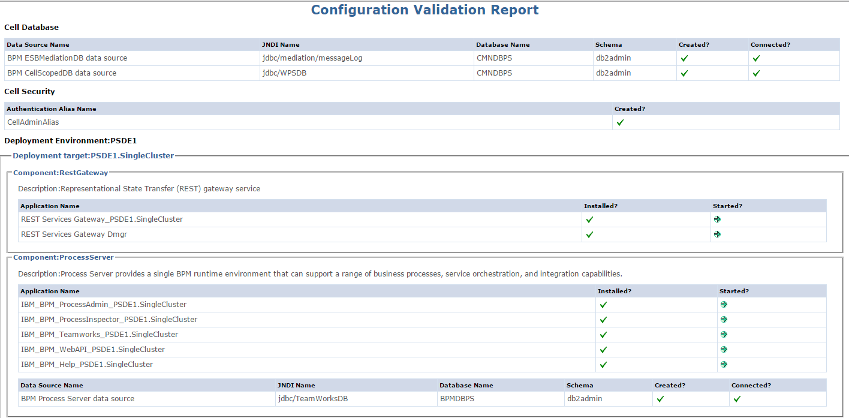849x418 pixels.
Task: Click Created checkmark for CellAdminAlias
Action: tap(620, 122)
